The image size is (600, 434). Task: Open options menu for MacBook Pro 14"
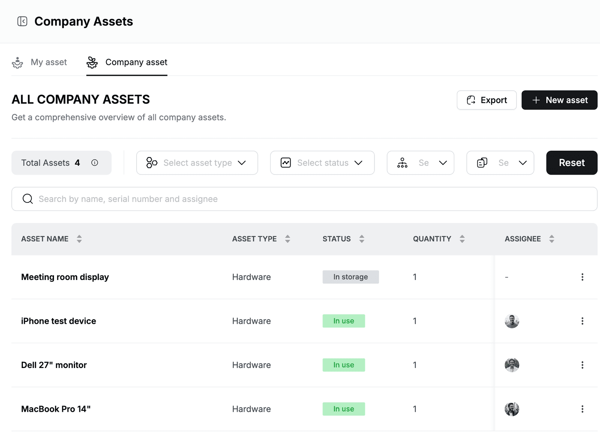582,409
